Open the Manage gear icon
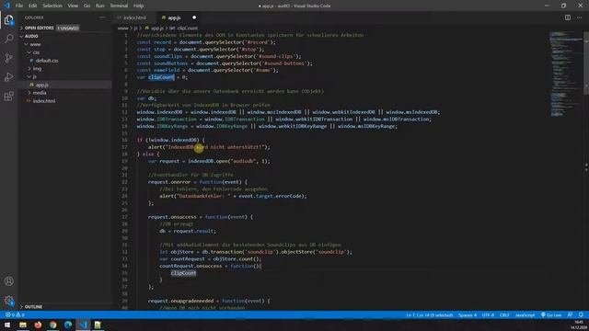Screen dimensions: 589x331 pos(8,301)
